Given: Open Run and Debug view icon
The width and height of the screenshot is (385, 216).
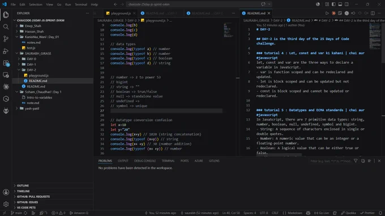Looking at the screenshot, I should [6, 51].
